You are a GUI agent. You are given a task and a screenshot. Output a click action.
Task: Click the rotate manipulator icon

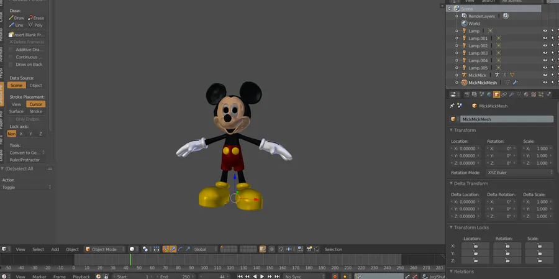tap(180, 249)
